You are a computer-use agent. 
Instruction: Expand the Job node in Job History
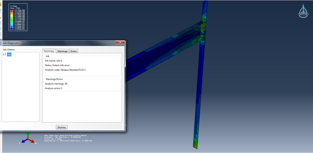(x=4, y=54)
